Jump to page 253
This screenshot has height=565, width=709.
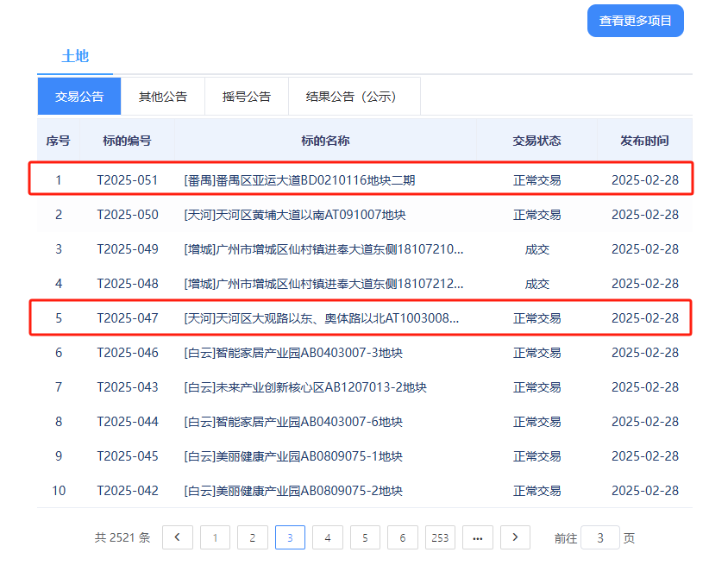click(440, 537)
